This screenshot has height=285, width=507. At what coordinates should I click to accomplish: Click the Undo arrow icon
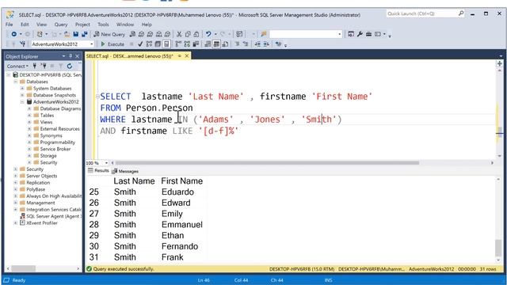coord(208,34)
